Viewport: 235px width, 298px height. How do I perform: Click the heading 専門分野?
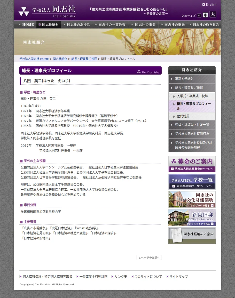tap(30, 205)
